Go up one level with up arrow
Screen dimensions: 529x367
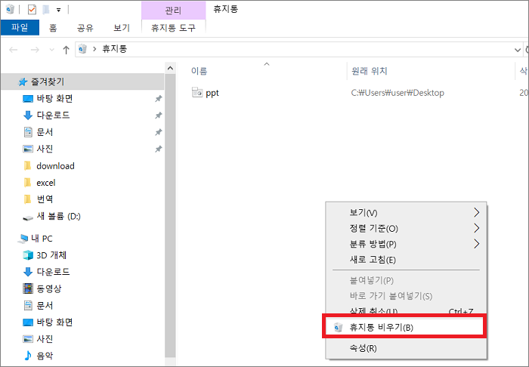coord(67,50)
